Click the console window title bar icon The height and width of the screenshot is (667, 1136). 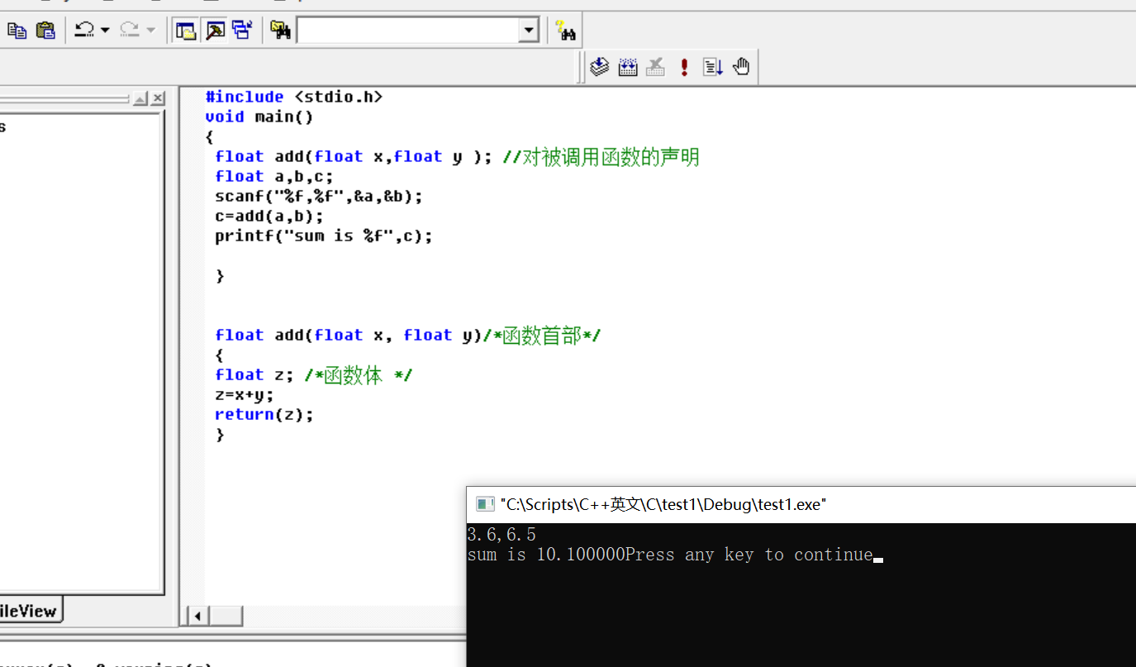[x=485, y=504]
